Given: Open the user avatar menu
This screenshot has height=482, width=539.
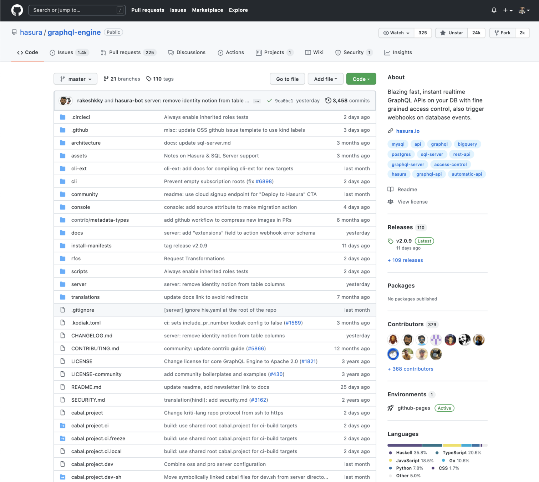Looking at the screenshot, I should (x=524, y=10).
